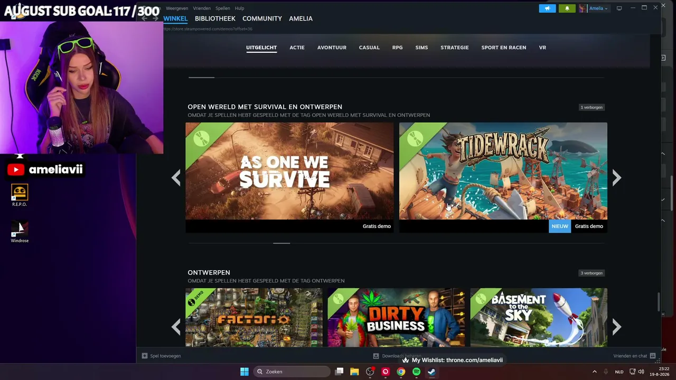Viewport: 676px width, 380px height.
Task: Open the volume control in the system tray
Action: pos(641,372)
